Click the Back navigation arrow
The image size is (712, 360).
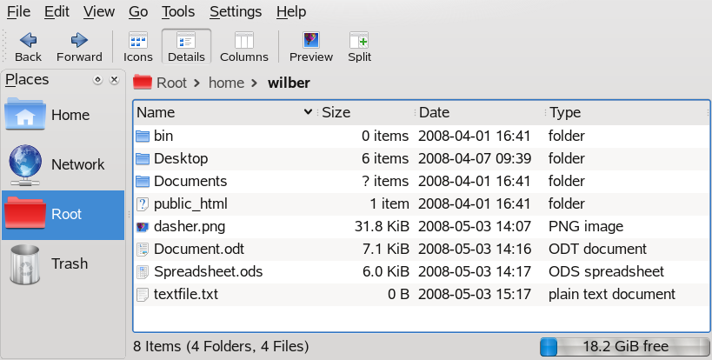click(x=28, y=45)
